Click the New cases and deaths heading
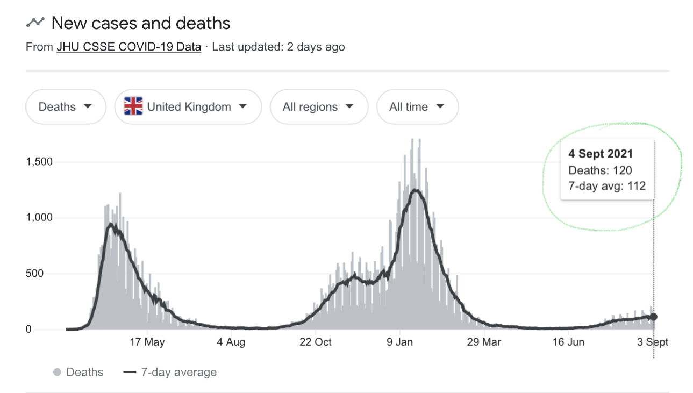Viewport: 693px width, 393px height. coord(141,23)
